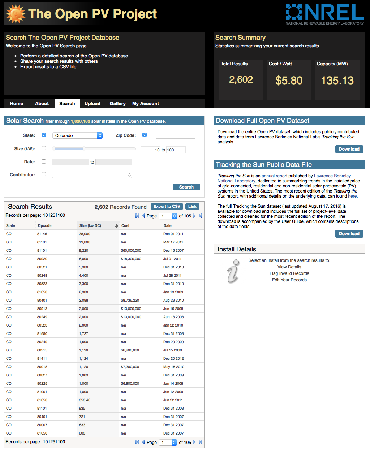Enable the Contributor filter checkbox
This screenshot has width=370, height=453.
tap(44, 174)
